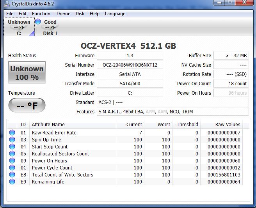Click raw value 000156801103
This screenshot has width=256, height=208.
(x=224, y=175)
